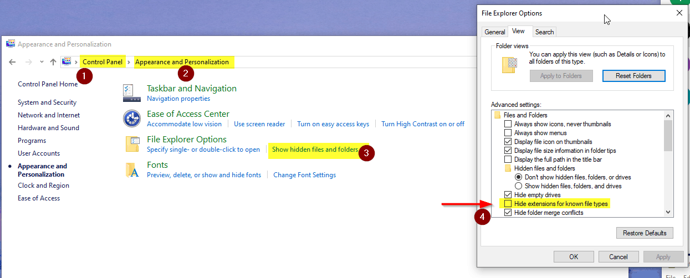Screen dimensions: 690x278
Task: Toggle Display the full path in title bar
Action: (508, 159)
